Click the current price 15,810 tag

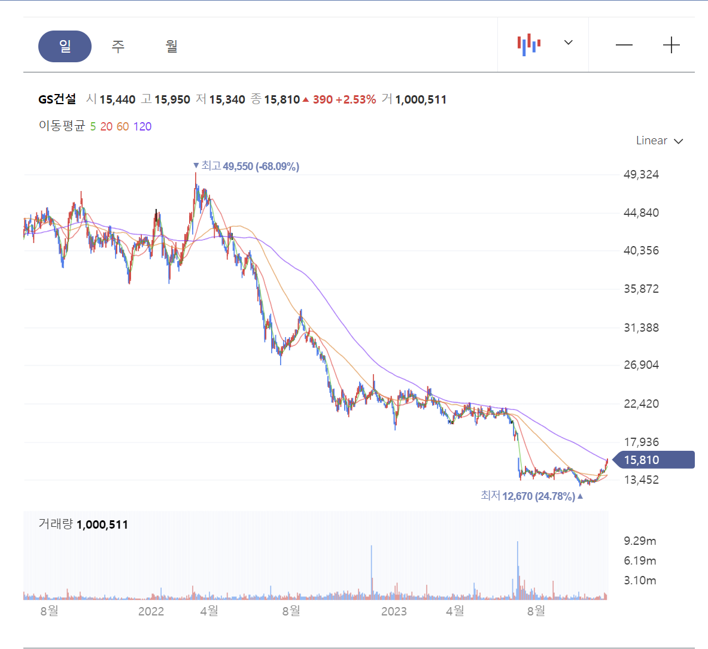pyautogui.click(x=654, y=460)
